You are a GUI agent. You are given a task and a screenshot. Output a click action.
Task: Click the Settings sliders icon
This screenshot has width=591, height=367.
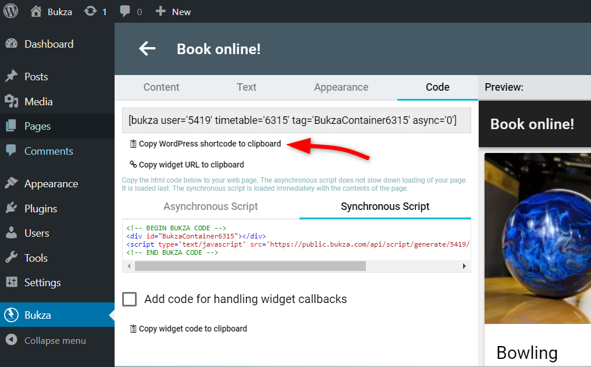11,282
